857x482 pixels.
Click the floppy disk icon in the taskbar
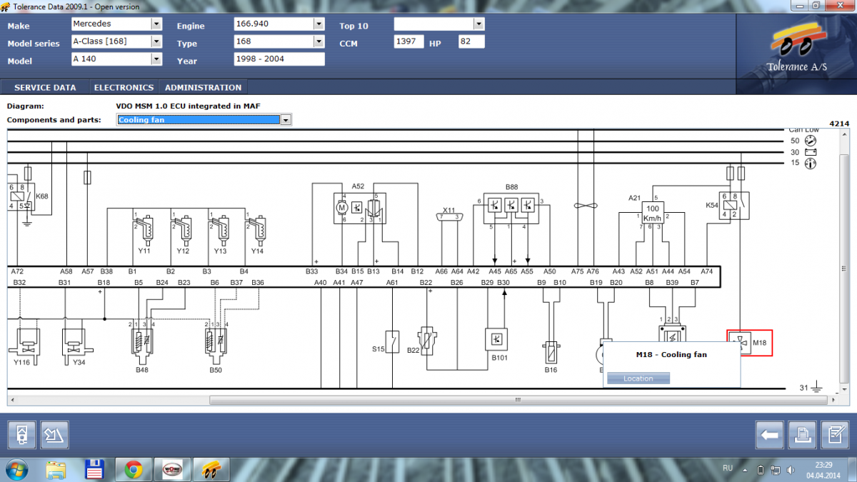(x=94, y=470)
